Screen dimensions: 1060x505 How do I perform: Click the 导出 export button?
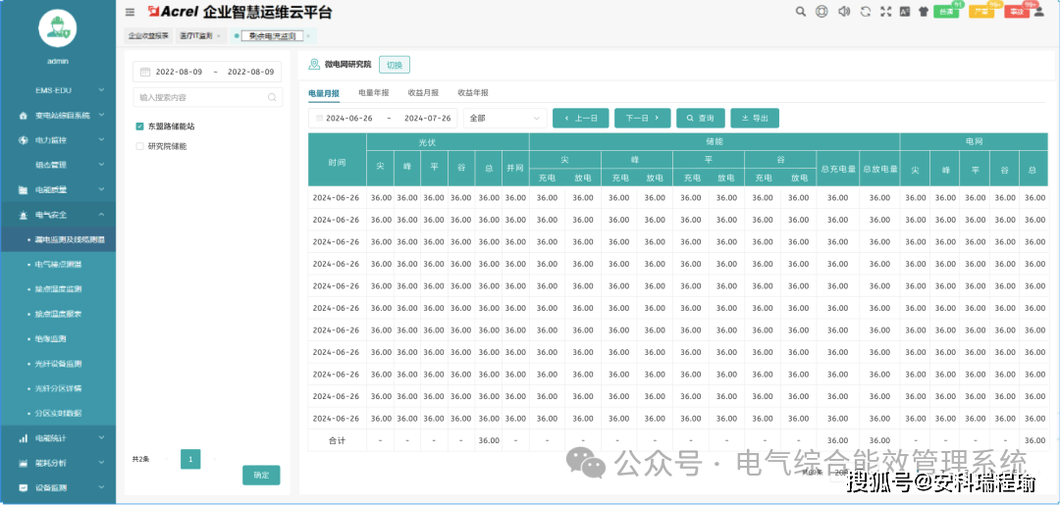(754, 118)
